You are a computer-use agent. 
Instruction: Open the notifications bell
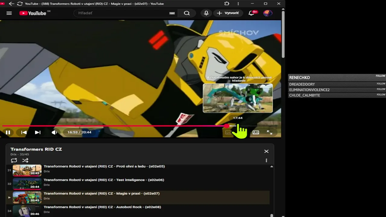pos(252,13)
